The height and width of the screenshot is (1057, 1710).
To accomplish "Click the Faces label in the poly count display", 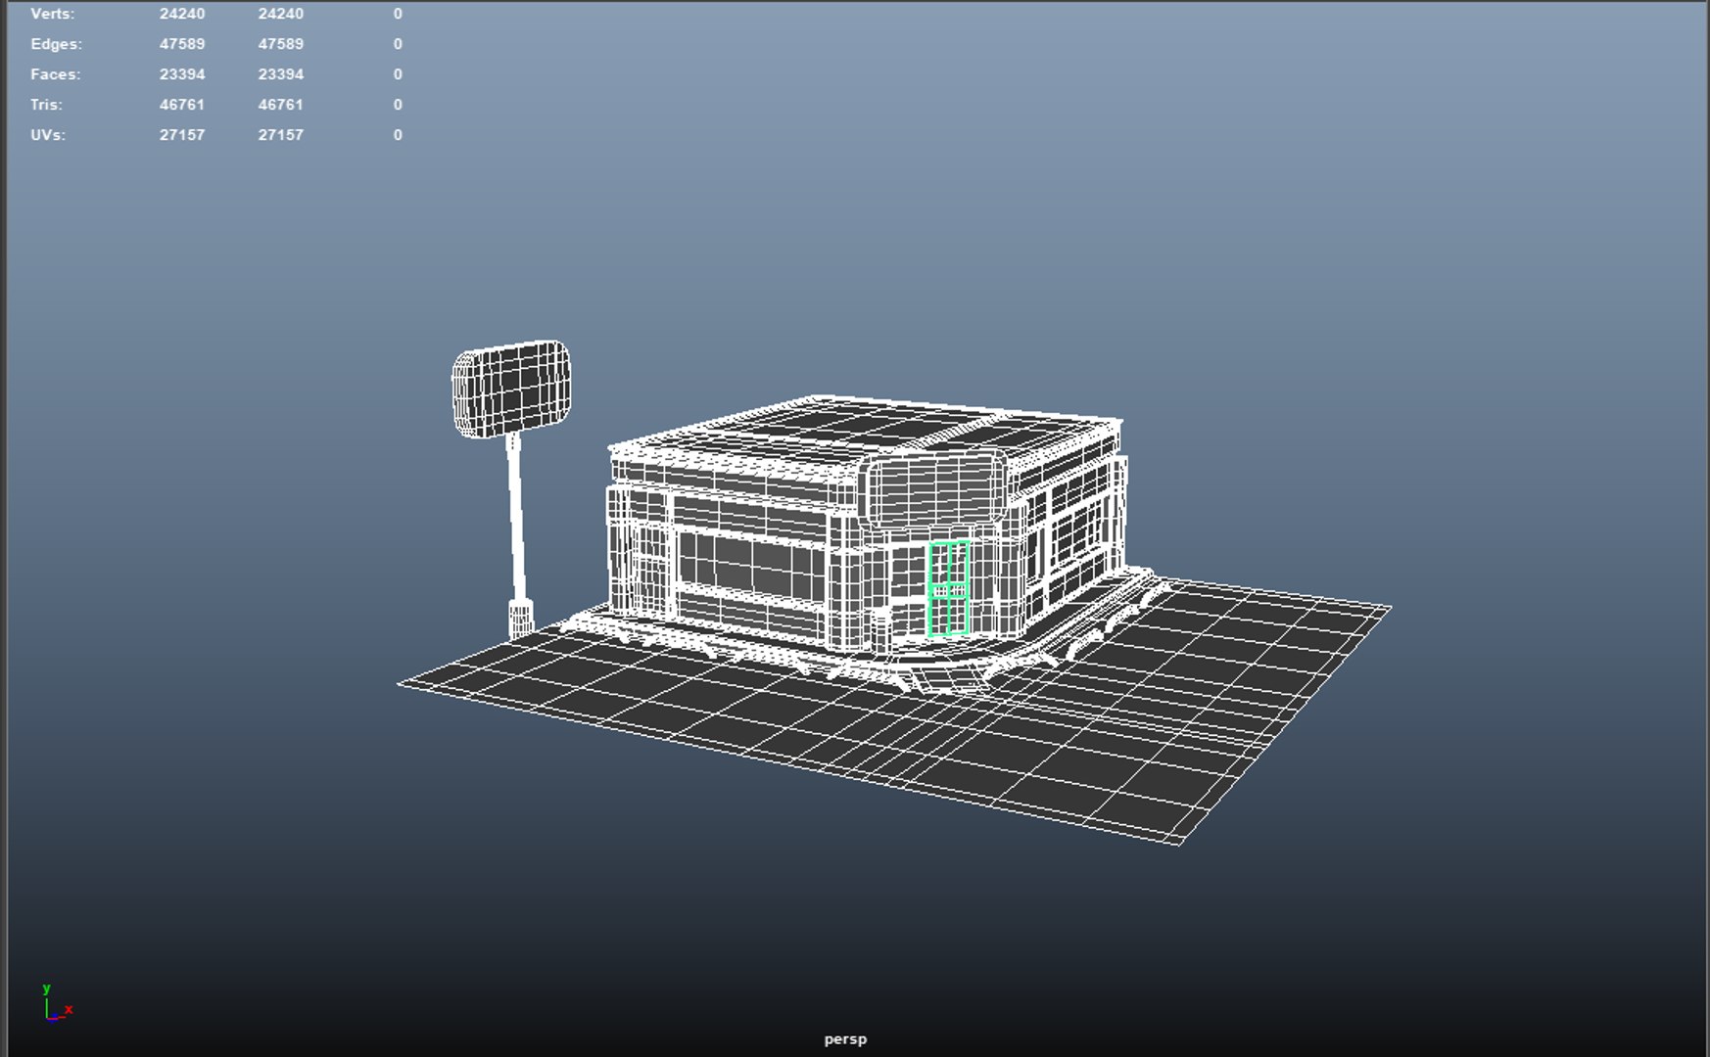I will [x=55, y=74].
